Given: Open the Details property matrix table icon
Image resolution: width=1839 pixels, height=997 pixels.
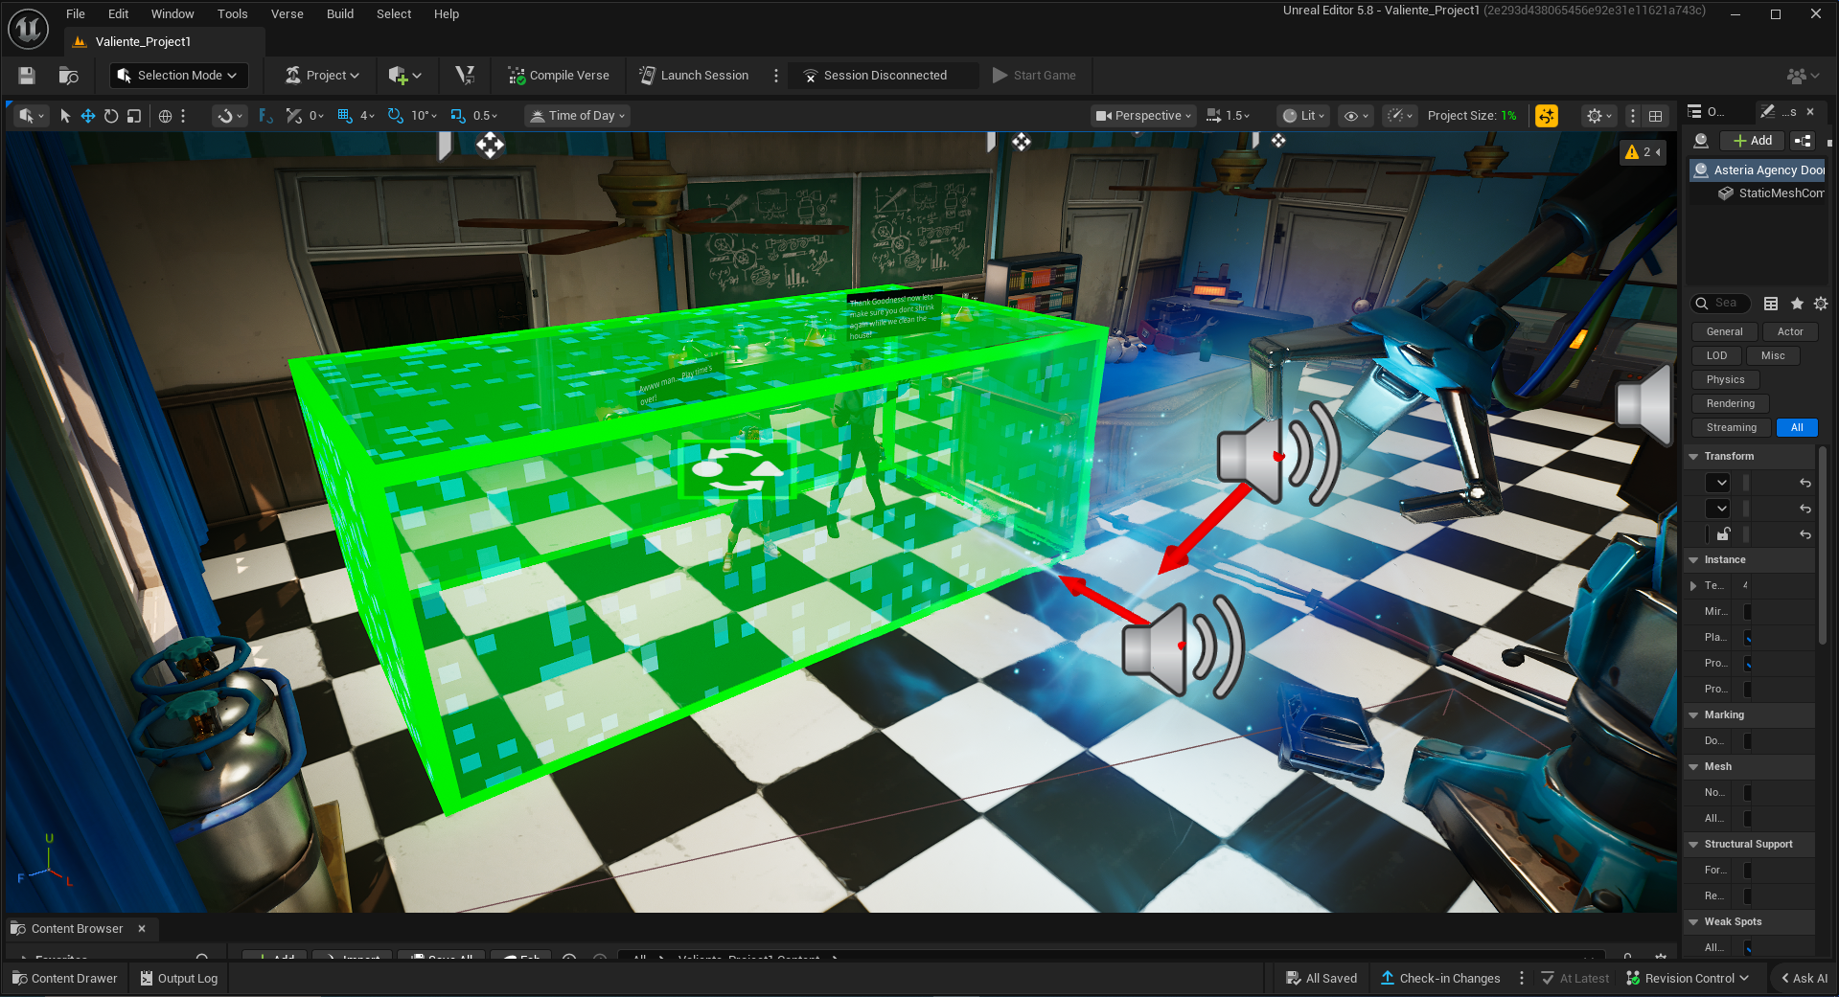Looking at the screenshot, I should pos(1771,304).
